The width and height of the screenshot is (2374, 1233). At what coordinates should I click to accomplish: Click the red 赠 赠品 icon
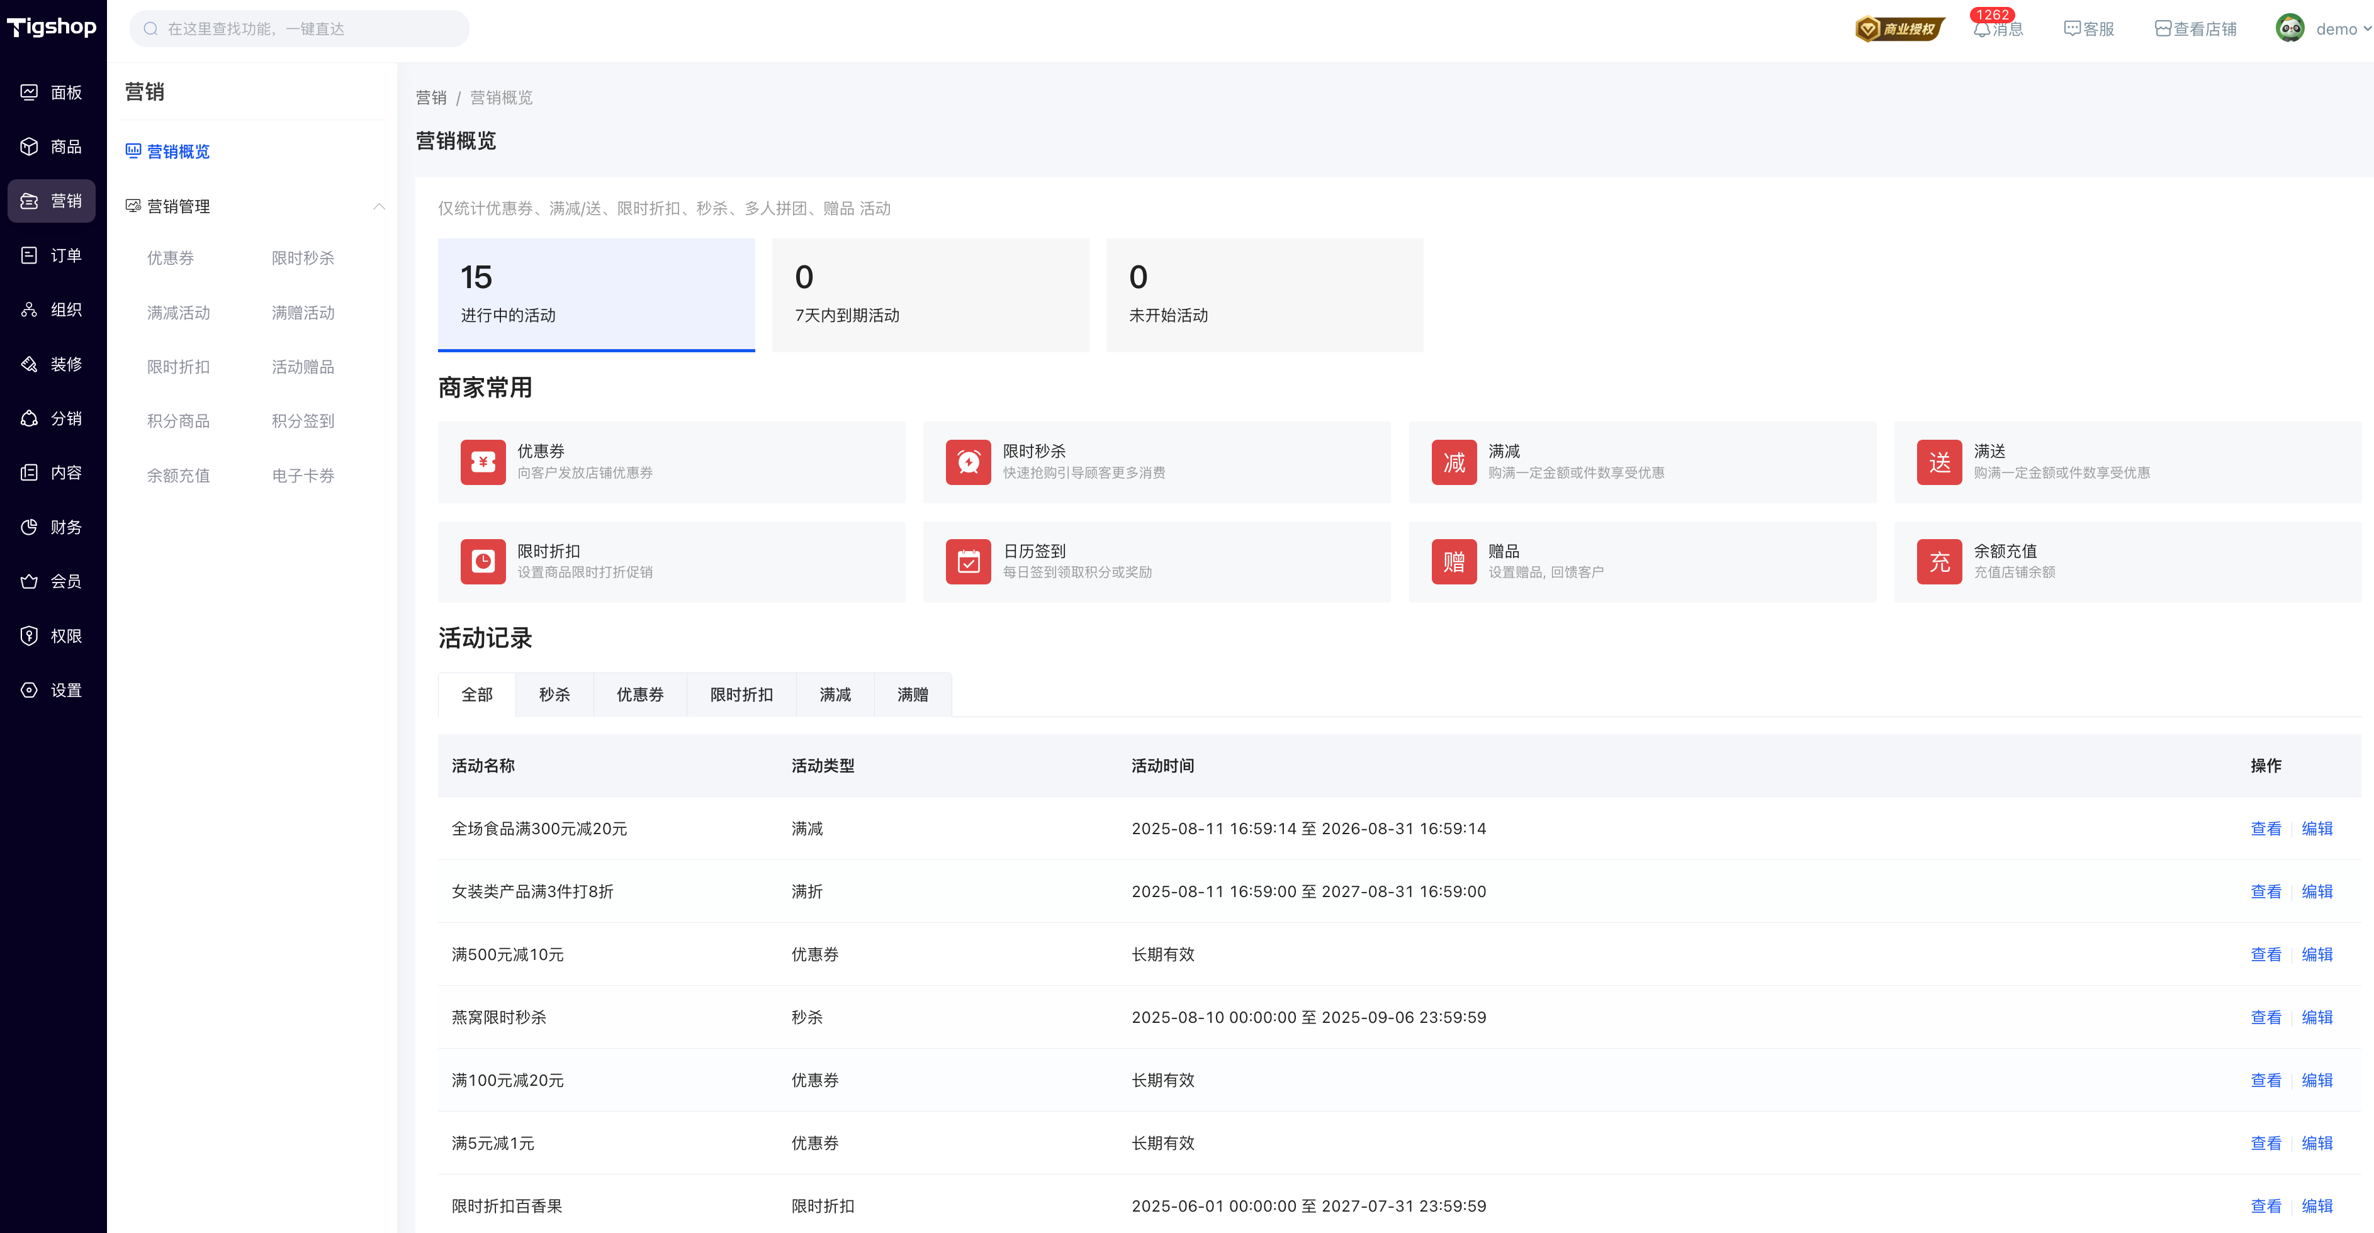[x=1454, y=562]
